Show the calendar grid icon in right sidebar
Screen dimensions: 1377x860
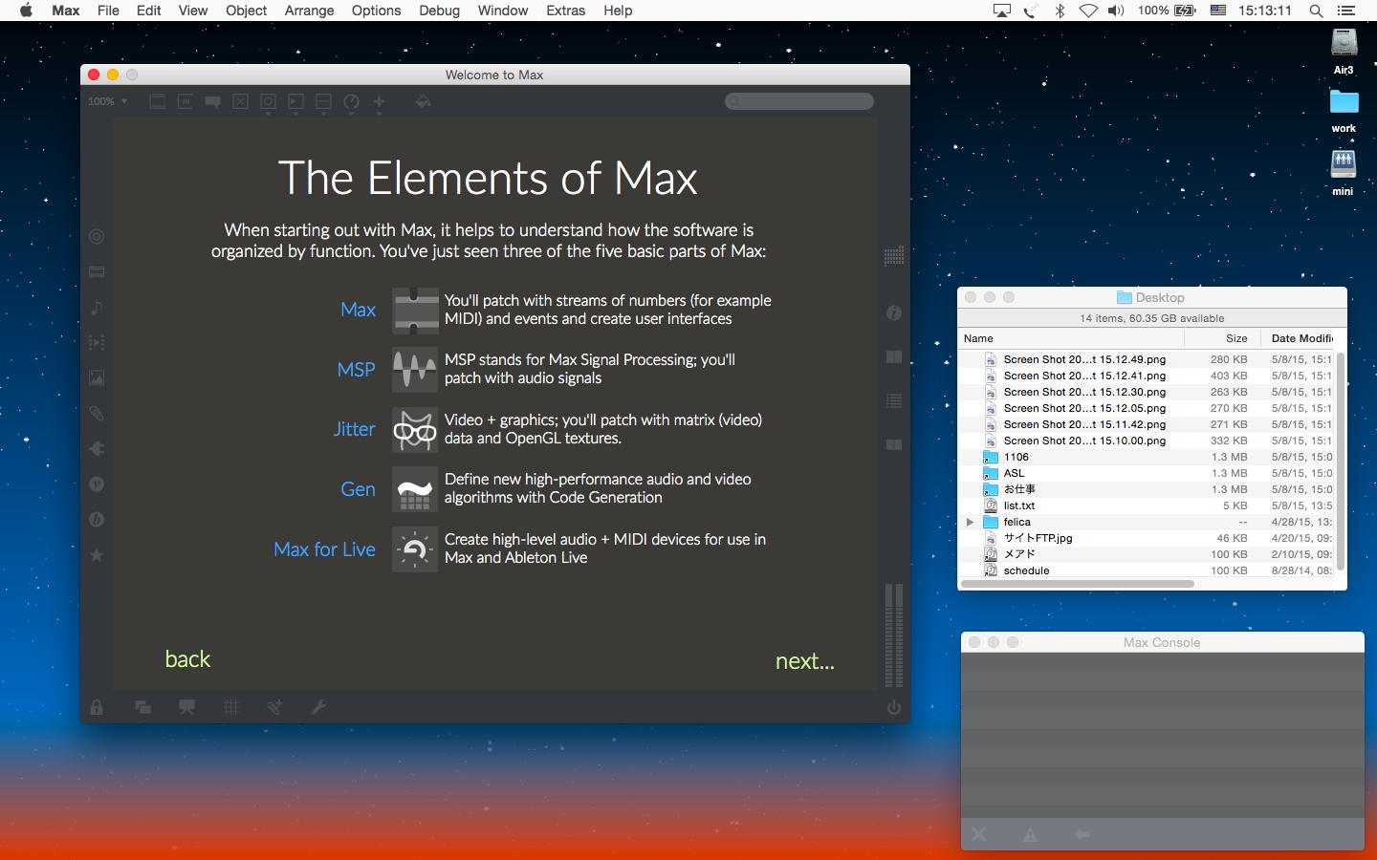pos(894,256)
